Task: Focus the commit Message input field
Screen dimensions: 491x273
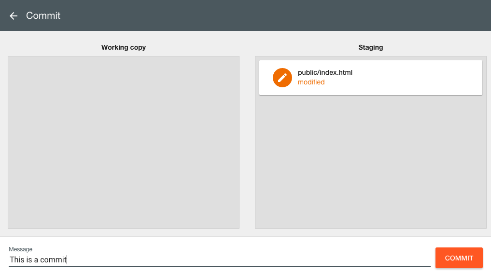Action: pos(220,259)
